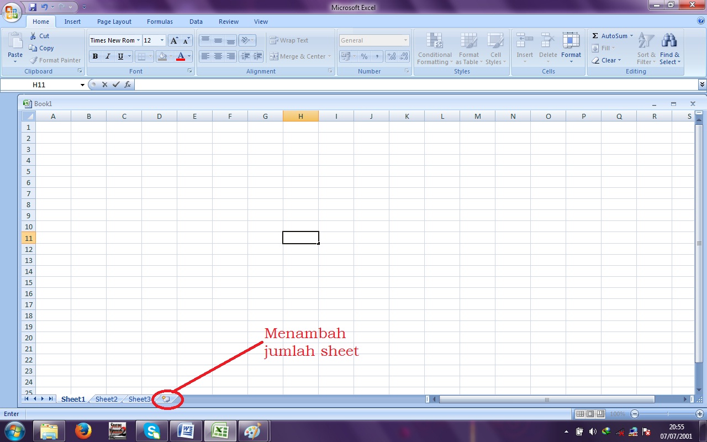The height and width of the screenshot is (442, 707).
Task: Undo the last action
Action: coord(44,7)
